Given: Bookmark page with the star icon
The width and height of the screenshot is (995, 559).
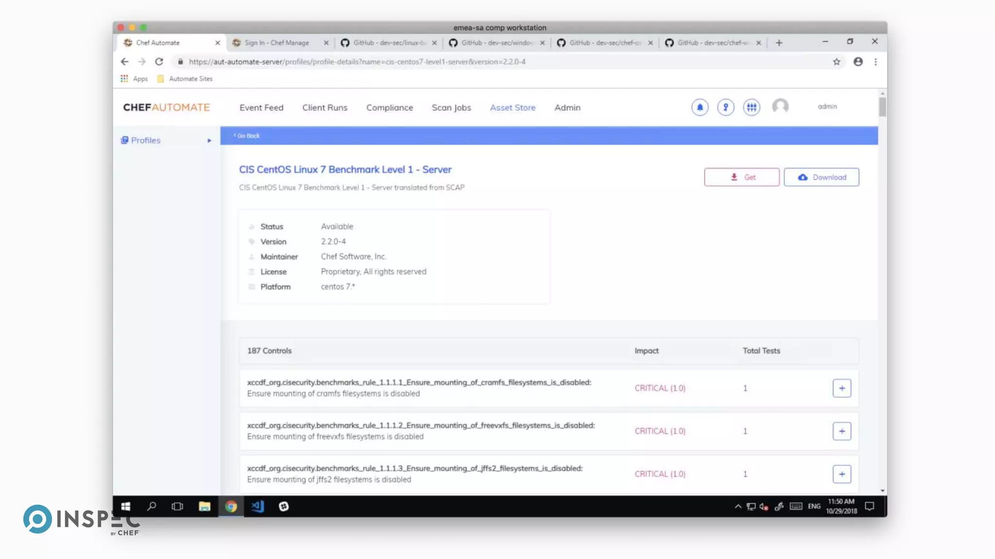Looking at the screenshot, I should click(836, 62).
